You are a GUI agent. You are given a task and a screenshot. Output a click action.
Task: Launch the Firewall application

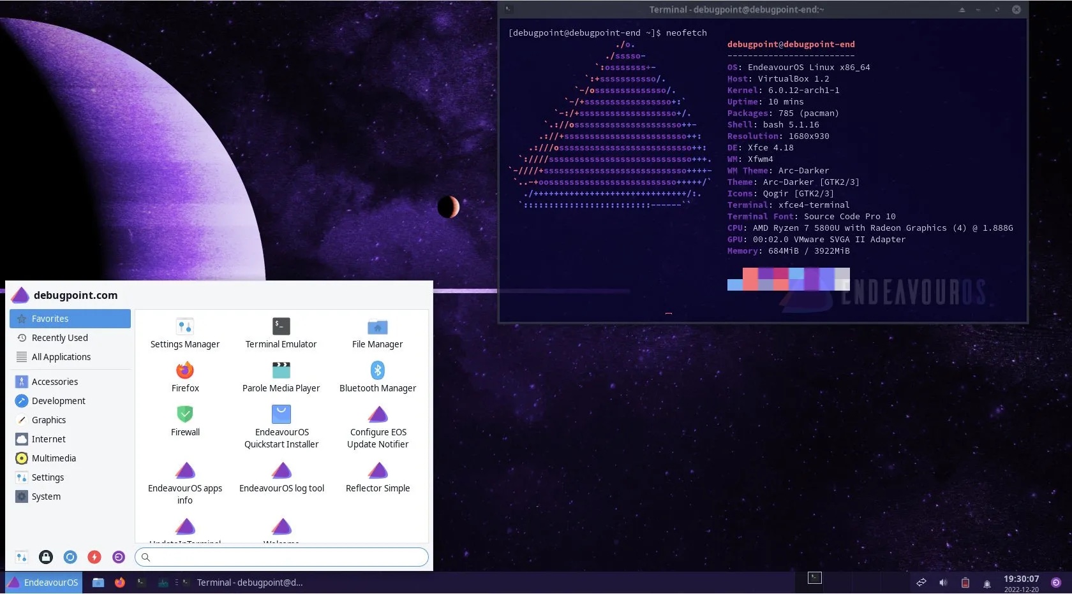(x=184, y=421)
